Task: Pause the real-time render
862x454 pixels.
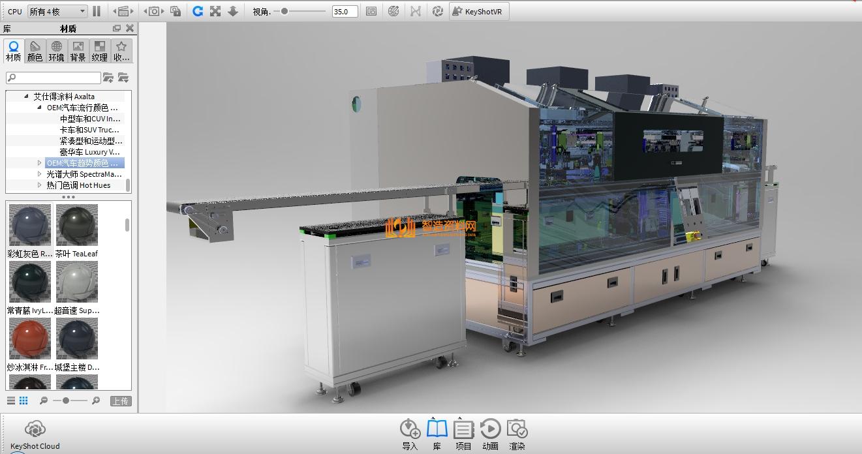Action: (97, 11)
